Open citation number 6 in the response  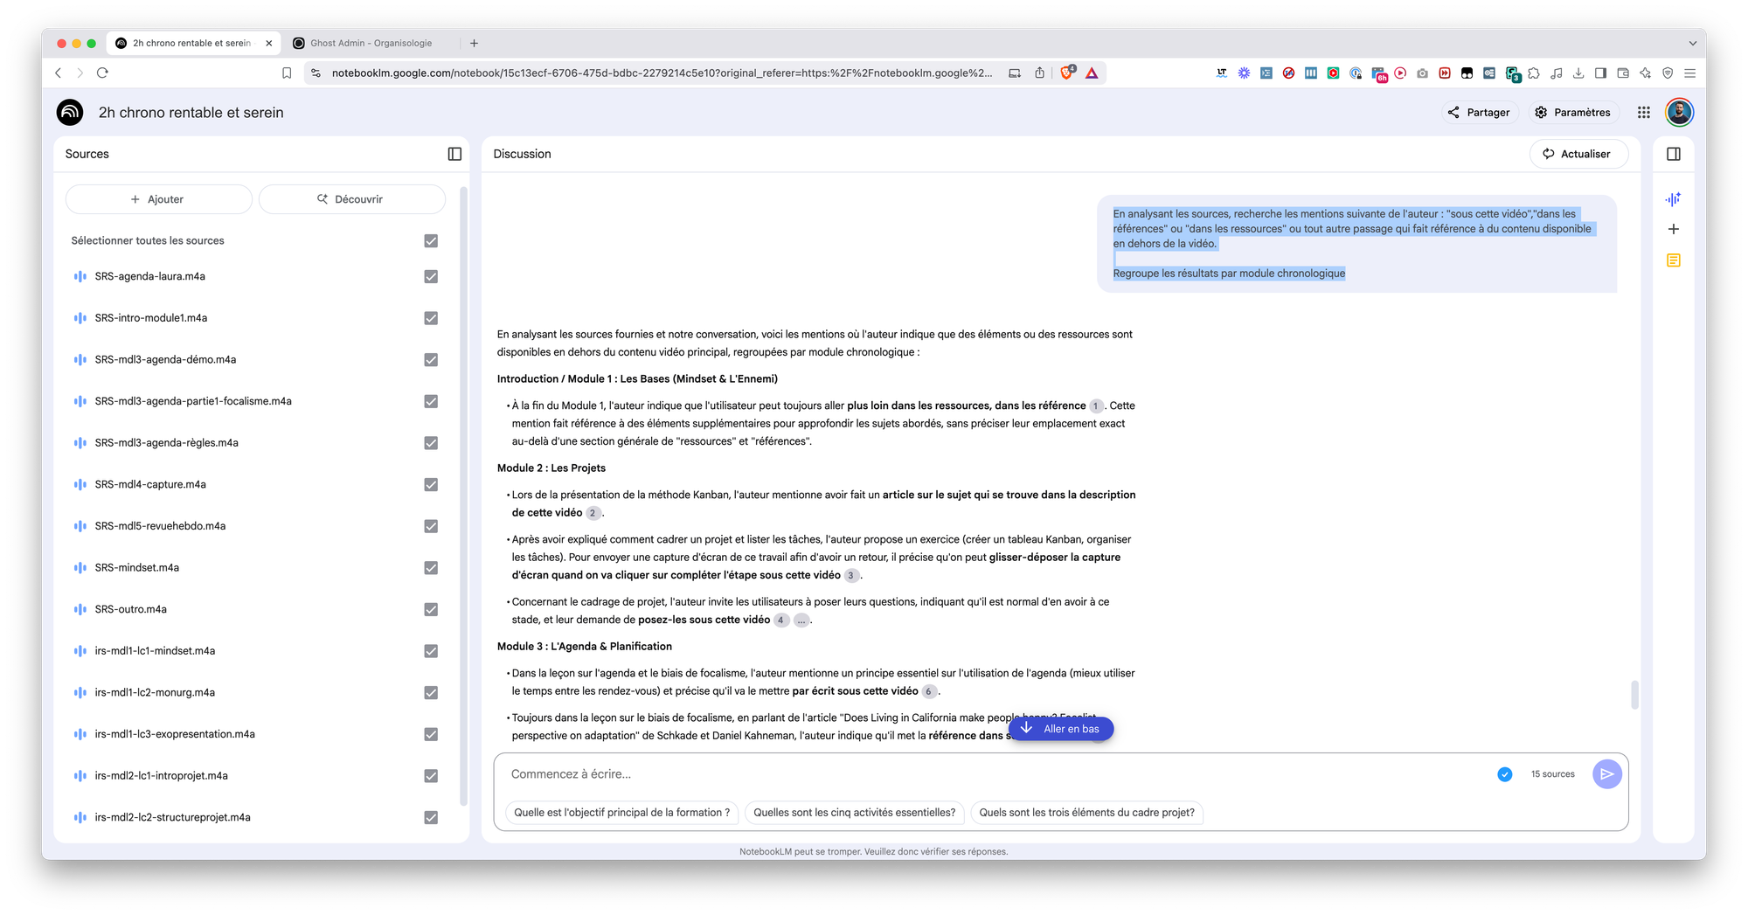928,691
